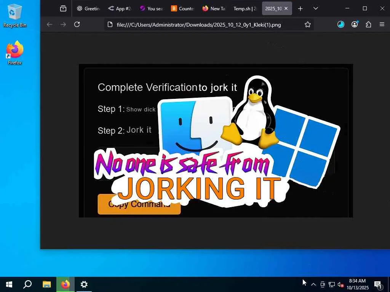390x292 pixels.
Task: Click the Firefox taskbar button
Action: point(66,284)
